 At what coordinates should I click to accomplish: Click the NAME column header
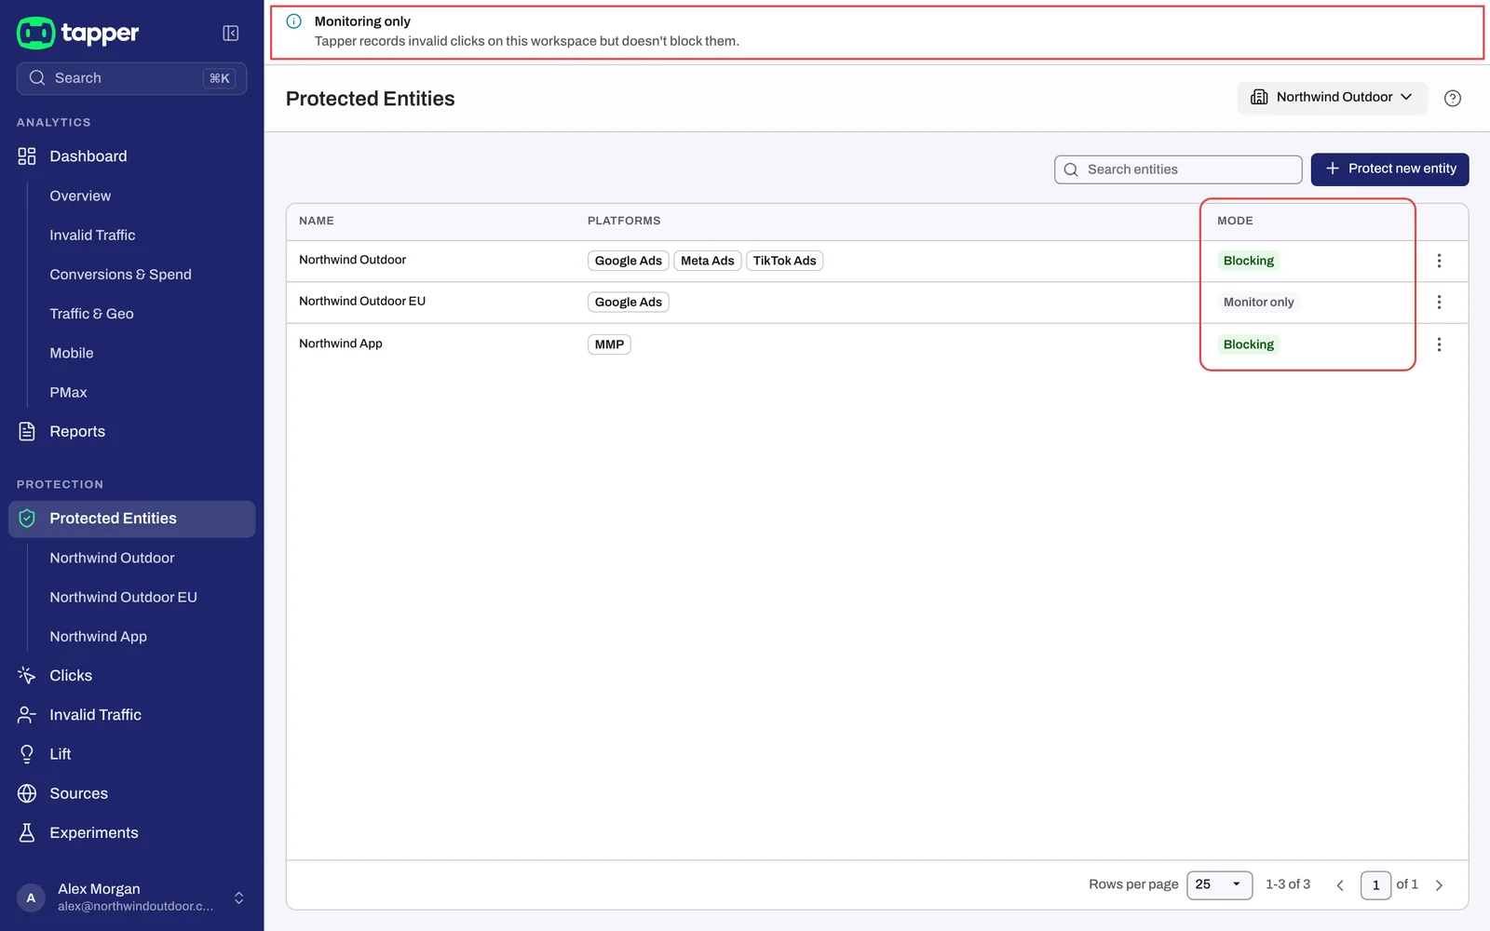317,221
